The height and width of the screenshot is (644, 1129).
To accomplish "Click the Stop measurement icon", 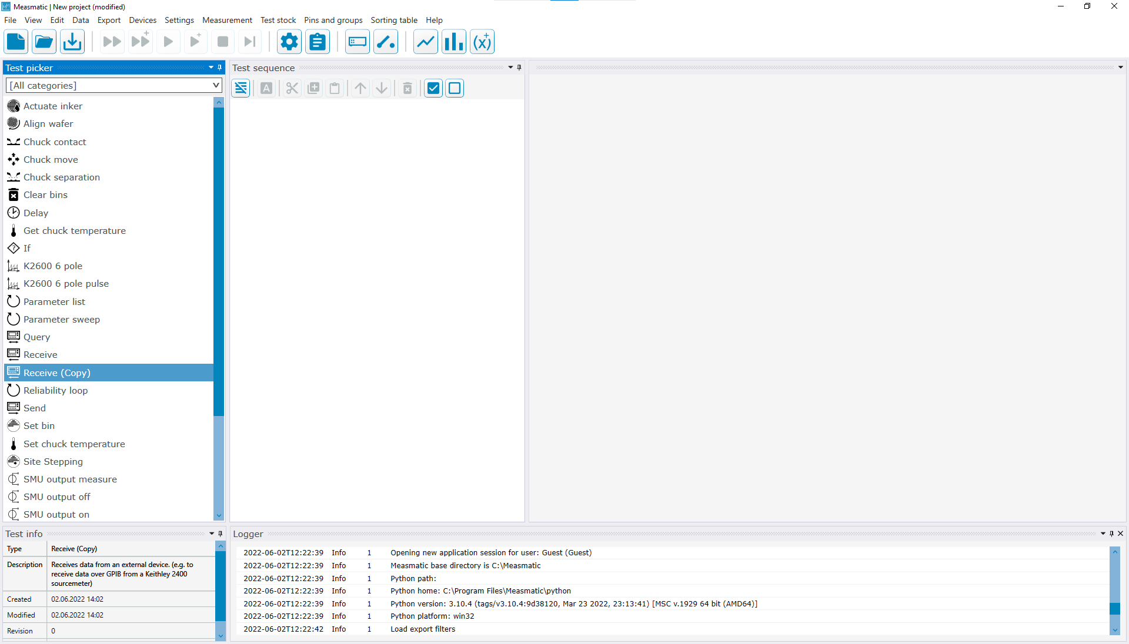I will point(223,42).
